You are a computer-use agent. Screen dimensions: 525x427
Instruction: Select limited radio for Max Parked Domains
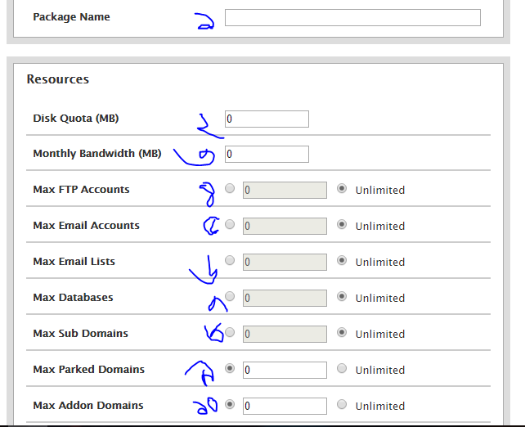230,369
